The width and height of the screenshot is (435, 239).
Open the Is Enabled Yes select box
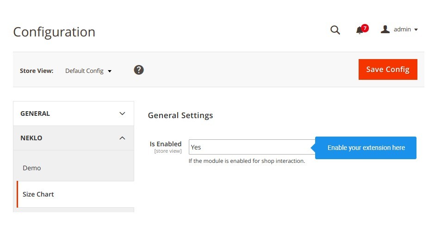coord(252,147)
